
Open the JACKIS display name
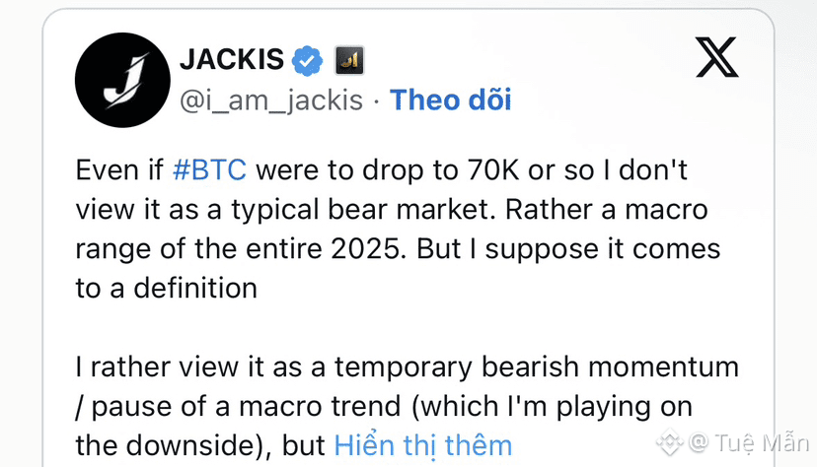232,60
